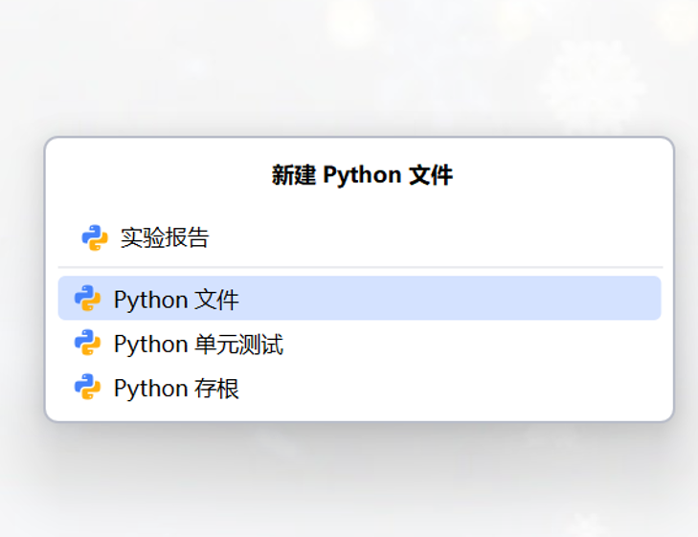Pick the Python 存根 option
This screenshot has width=698, height=537.
[176, 388]
